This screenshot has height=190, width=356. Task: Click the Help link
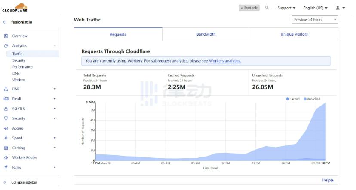(x=328, y=180)
